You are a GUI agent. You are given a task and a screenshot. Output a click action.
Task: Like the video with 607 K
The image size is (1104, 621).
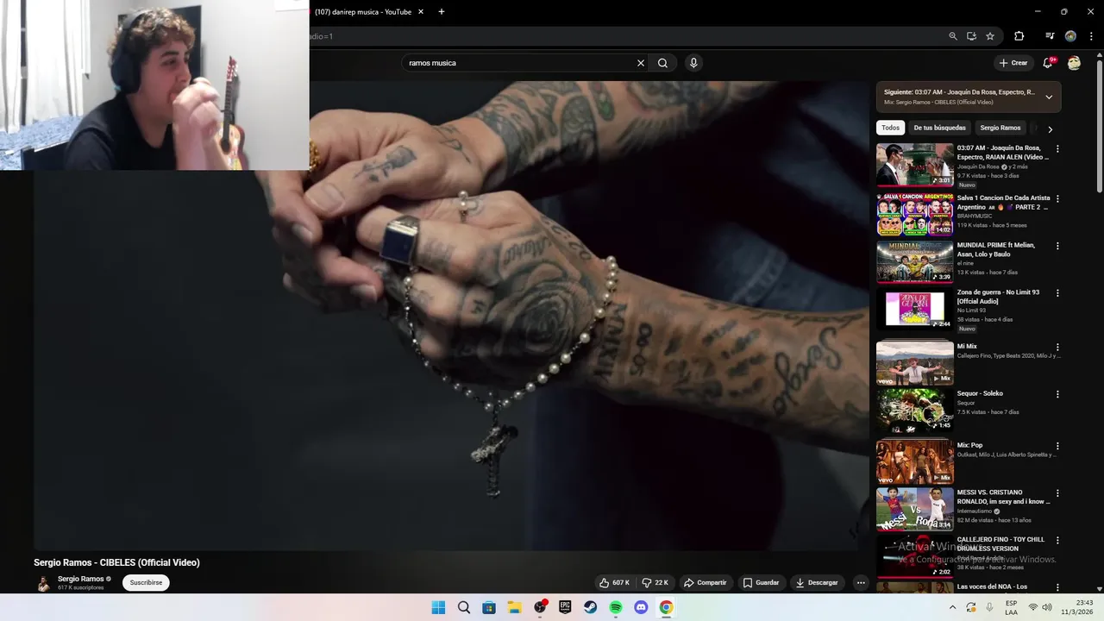coord(614,583)
